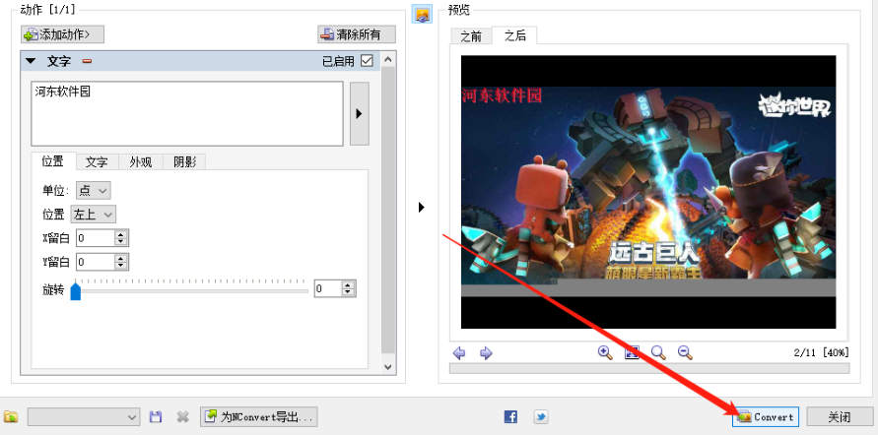Click the Add Action (添加动作) button
This screenshot has width=878, height=435.
[x=62, y=34]
